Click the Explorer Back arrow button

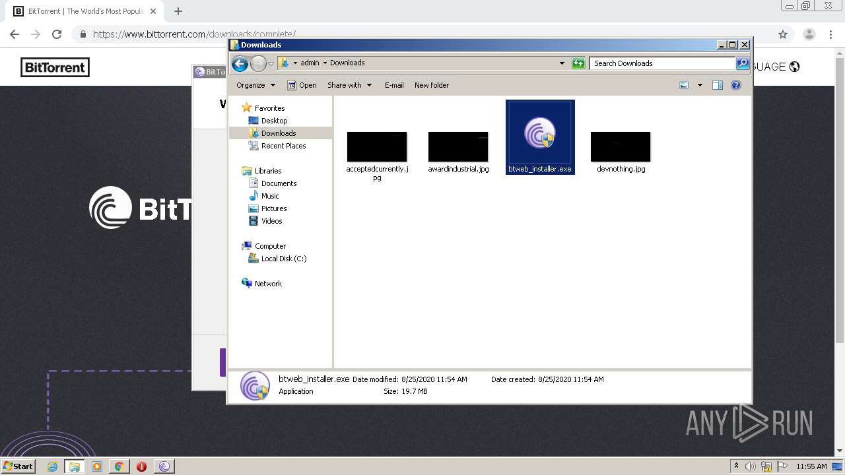tap(240, 63)
